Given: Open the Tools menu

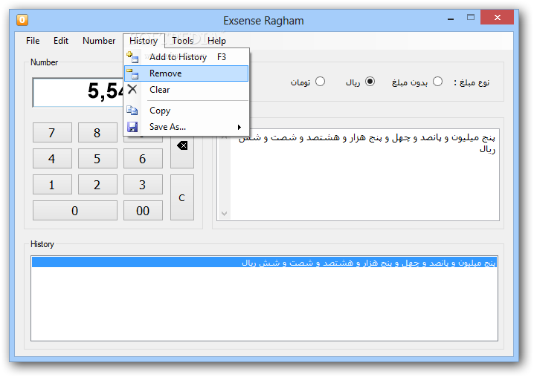Looking at the screenshot, I should pyautogui.click(x=182, y=41).
